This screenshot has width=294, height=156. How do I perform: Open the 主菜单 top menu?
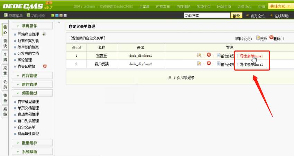pos(144,7)
